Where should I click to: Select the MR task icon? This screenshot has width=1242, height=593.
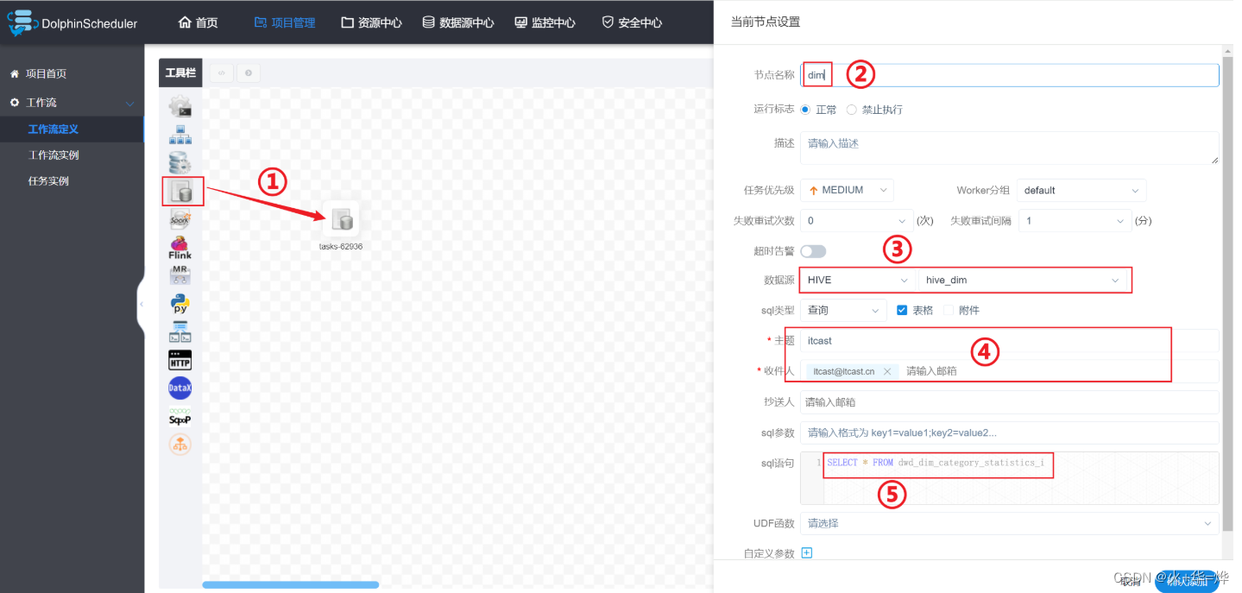point(180,275)
